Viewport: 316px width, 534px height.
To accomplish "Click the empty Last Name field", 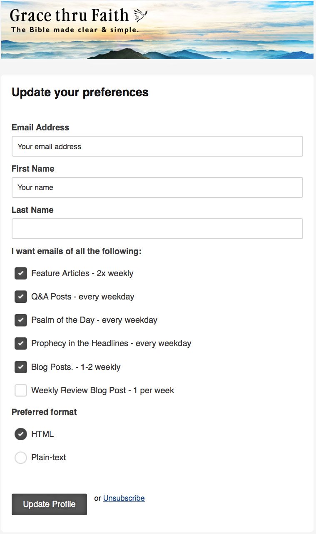I will (157, 229).
